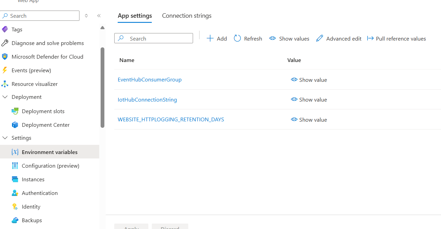Open Deployment slots icon
This screenshot has height=229, width=441.
[15, 111]
